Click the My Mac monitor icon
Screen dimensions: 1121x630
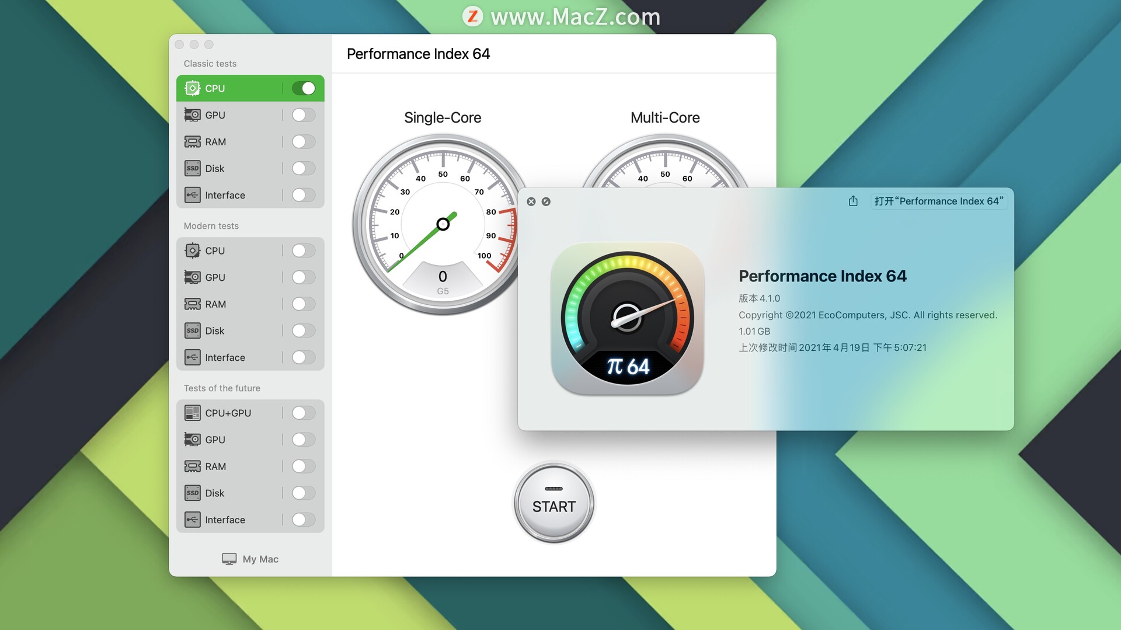229,559
